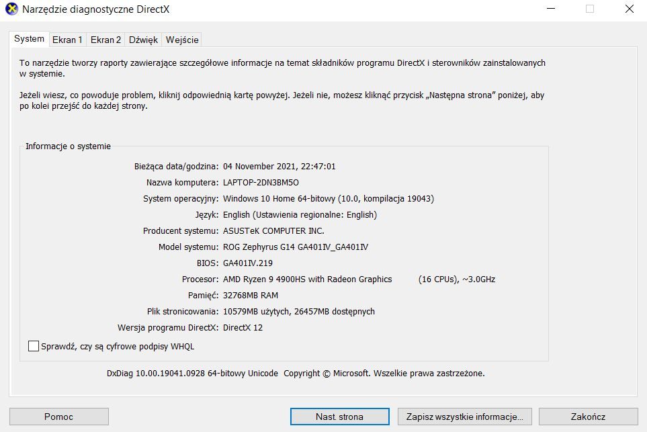Open the Wejście tab

(x=181, y=40)
